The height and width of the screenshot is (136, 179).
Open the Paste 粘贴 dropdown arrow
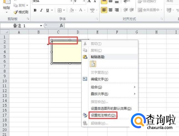(7, 12)
